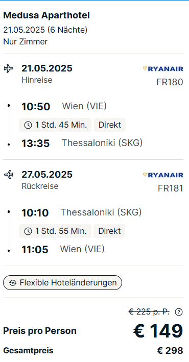Click the clock icon beside 1 Std. 45 Min.
Image resolution: width=189 pixels, height=362 pixels.
tap(28, 125)
